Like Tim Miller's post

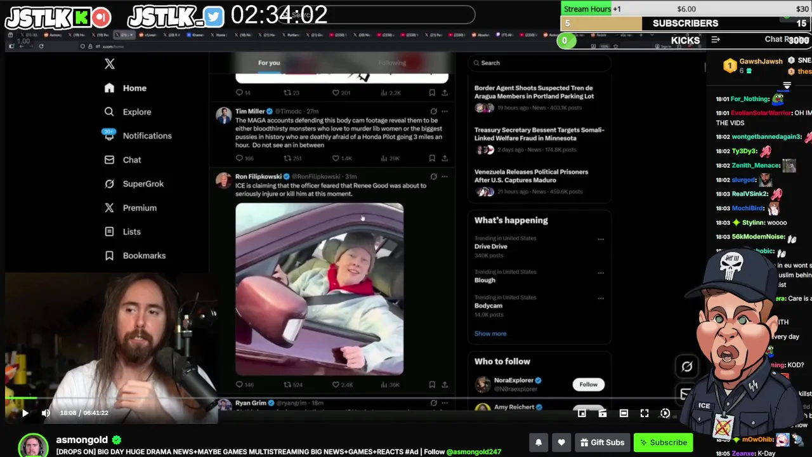(342, 158)
